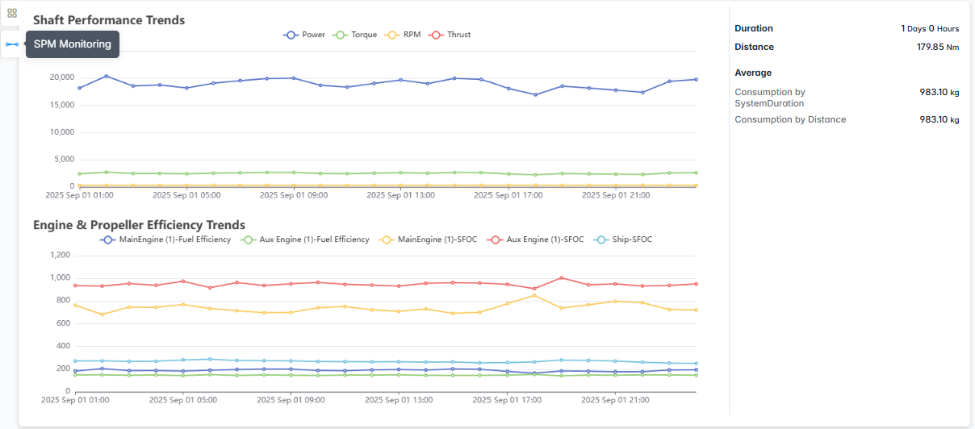This screenshot has height=429, width=975.
Task: Click the SPM Monitoring tooltip label
Action: 73,44
